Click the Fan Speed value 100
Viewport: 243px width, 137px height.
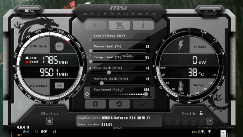click(x=147, y=90)
